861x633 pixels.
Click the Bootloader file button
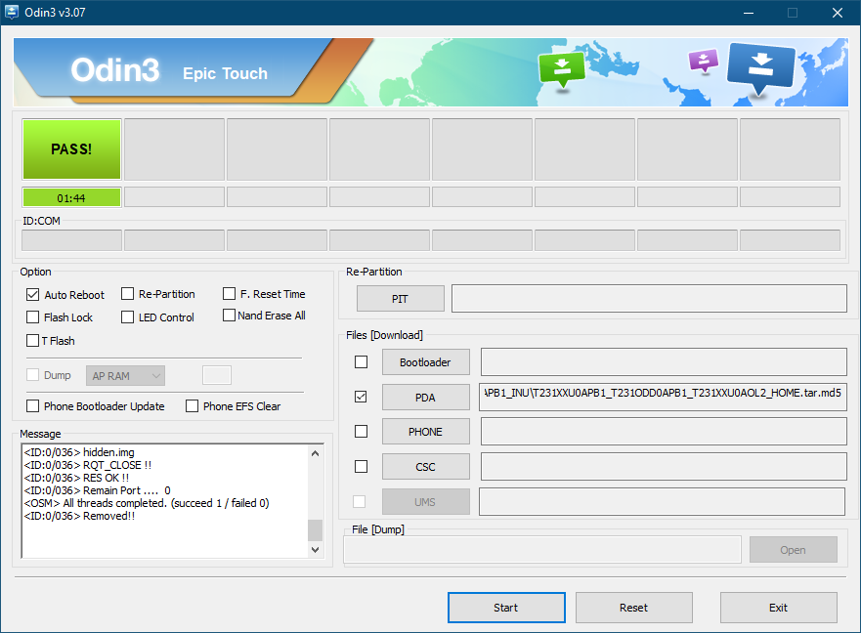(425, 362)
